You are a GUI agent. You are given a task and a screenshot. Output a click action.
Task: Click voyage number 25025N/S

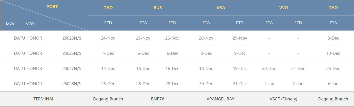[72, 53]
